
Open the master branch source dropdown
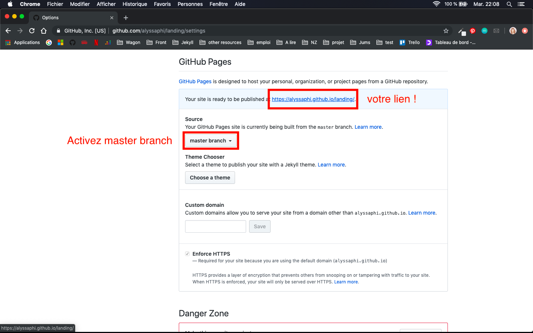(x=211, y=141)
